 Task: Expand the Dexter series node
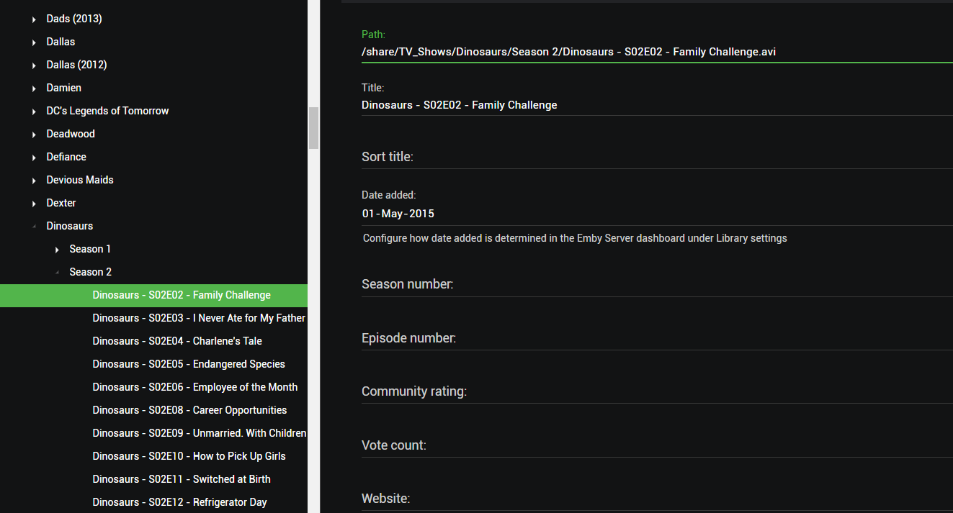(x=33, y=202)
